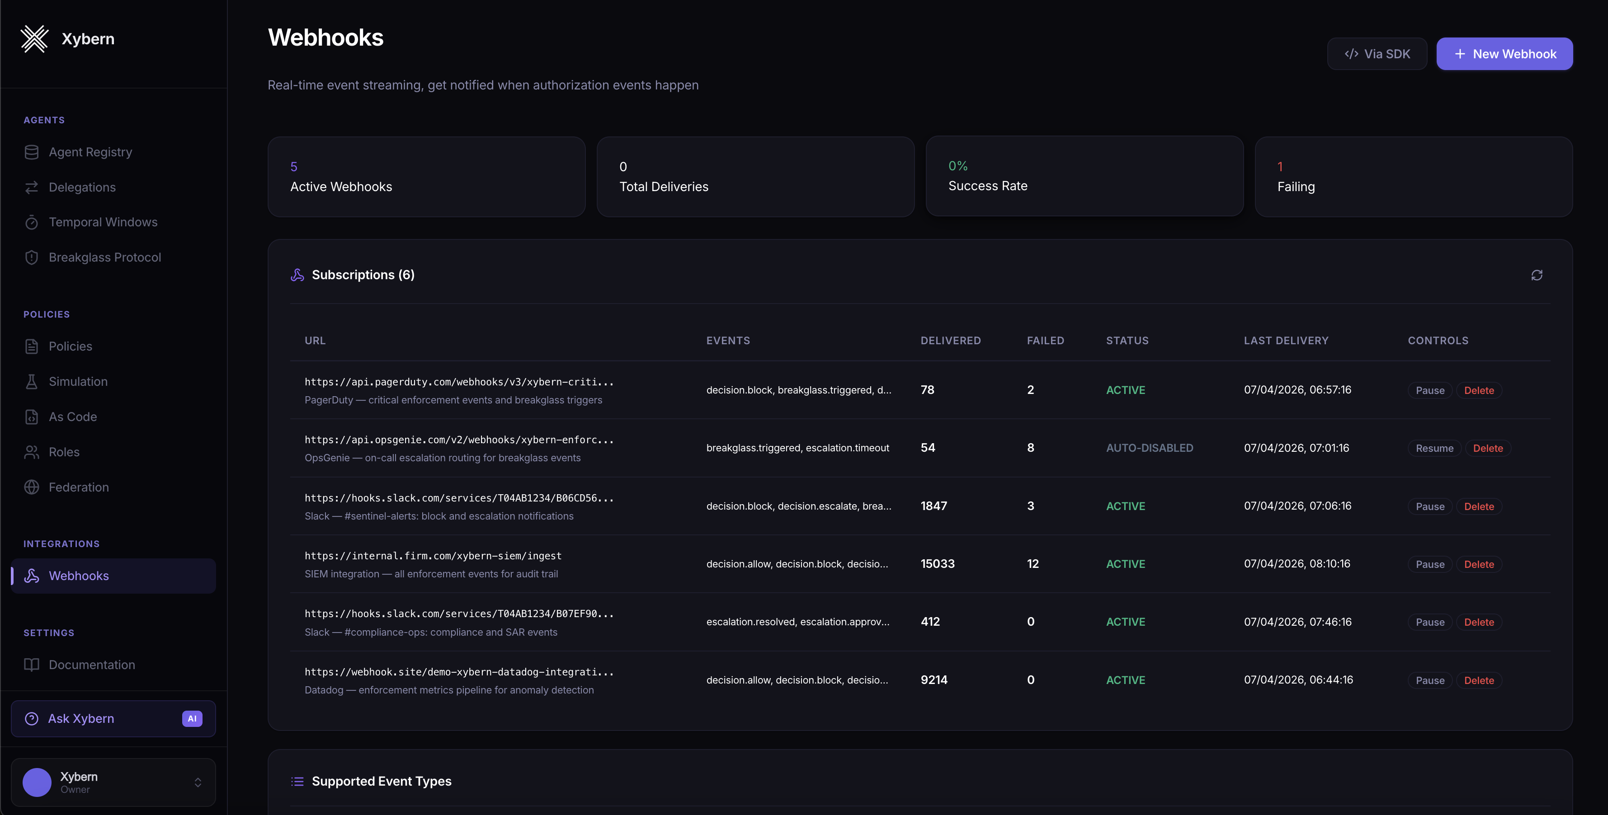Expand the Xybern Owner account chevron

[x=198, y=782]
